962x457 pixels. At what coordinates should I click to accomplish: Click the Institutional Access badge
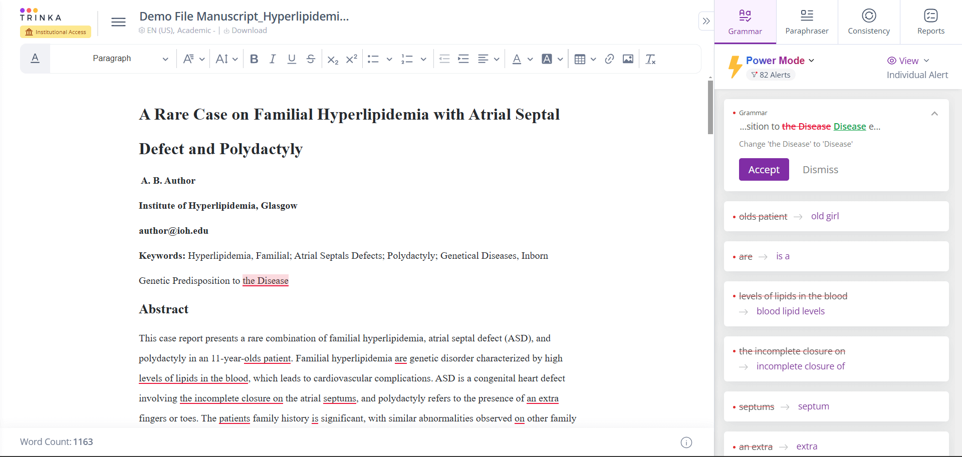(56, 32)
